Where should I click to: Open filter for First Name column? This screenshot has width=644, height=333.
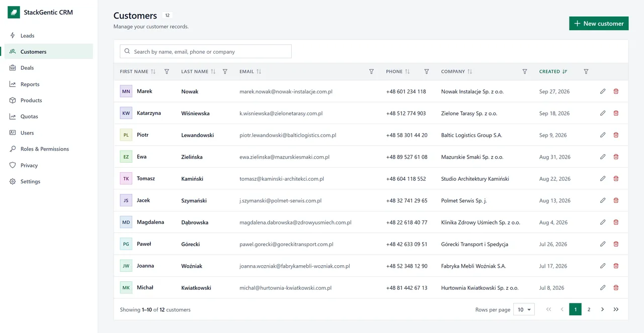[167, 72]
